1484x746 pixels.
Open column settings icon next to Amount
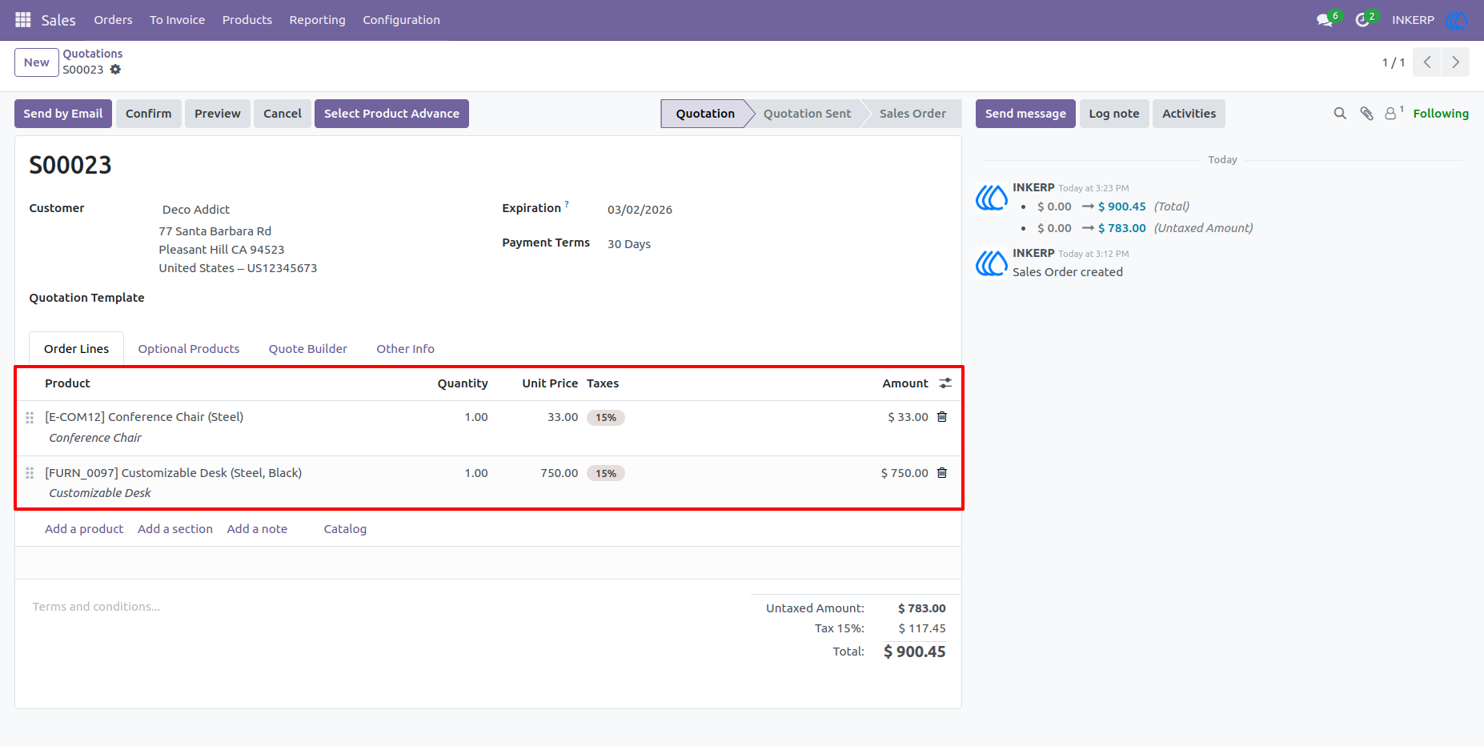coord(945,383)
